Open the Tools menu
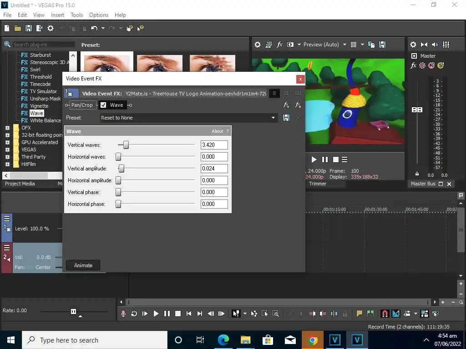The height and width of the screenshot is (349, 466). point(76,15)
